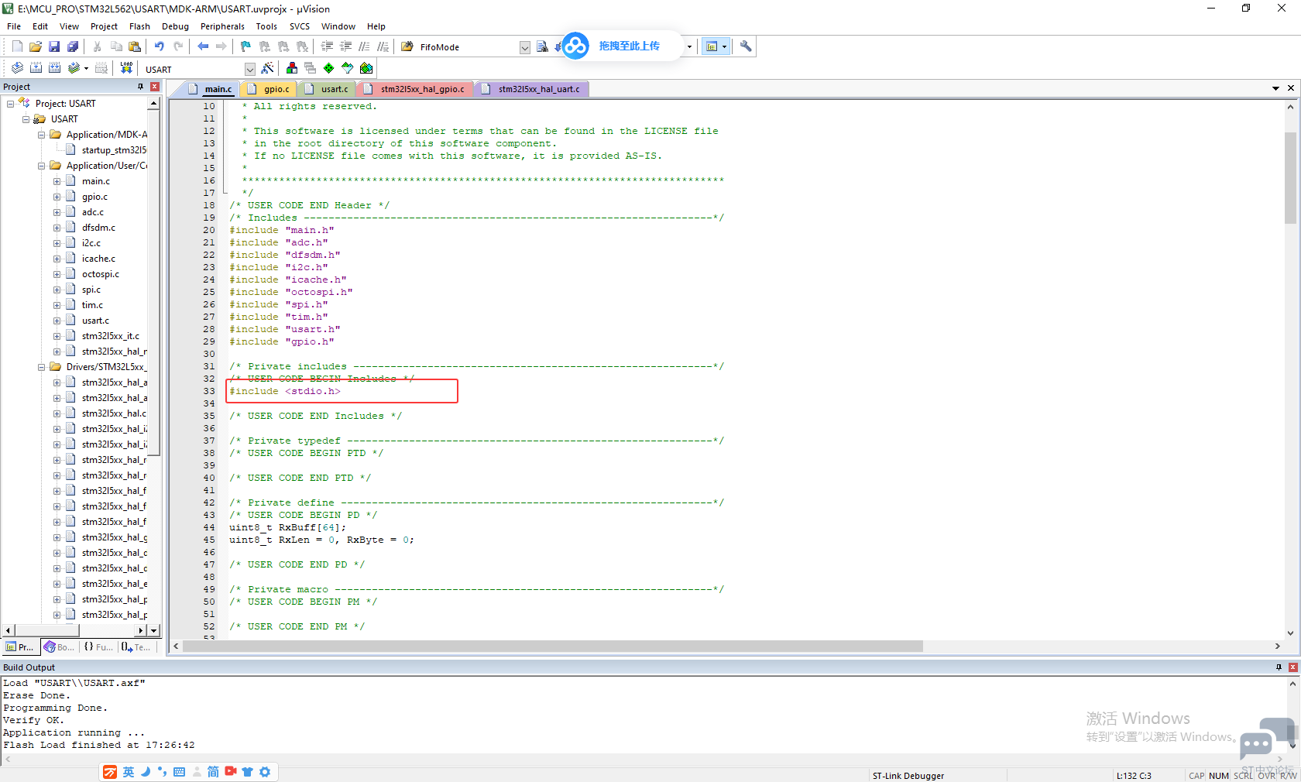Click the Save All icon
Viewport: 1301px width, 782px height.
[73, 46]
